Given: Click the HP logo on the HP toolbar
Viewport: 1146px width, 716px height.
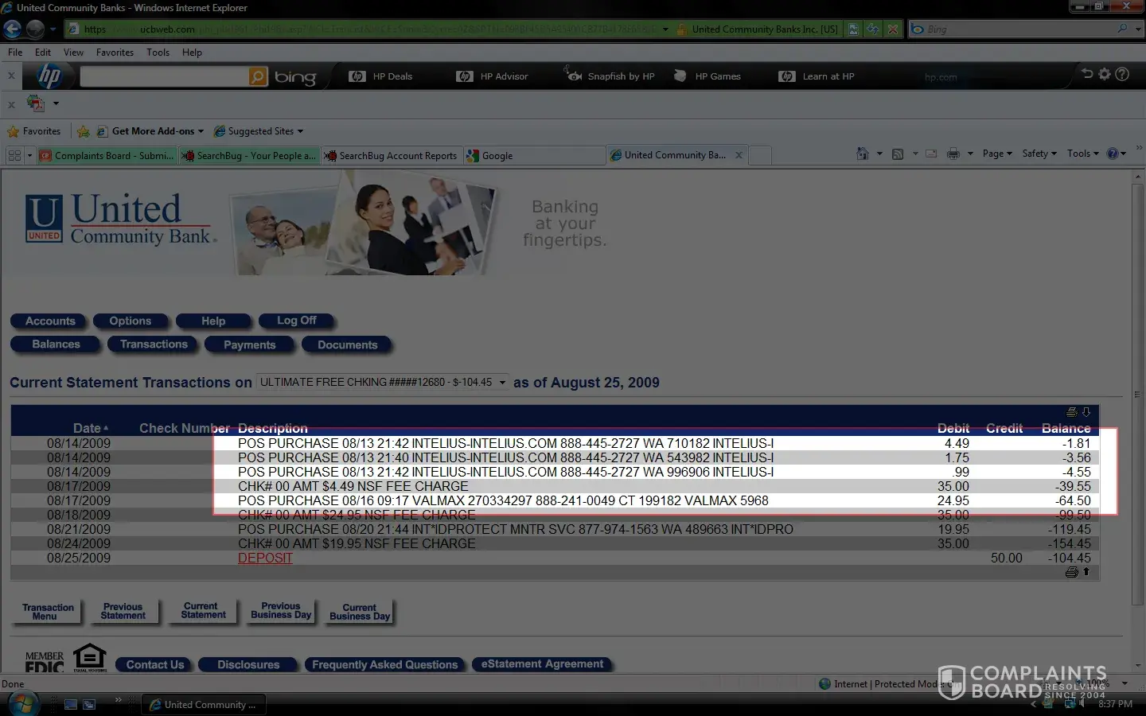Looking at the screenshot, I should (x=49, y=76).
